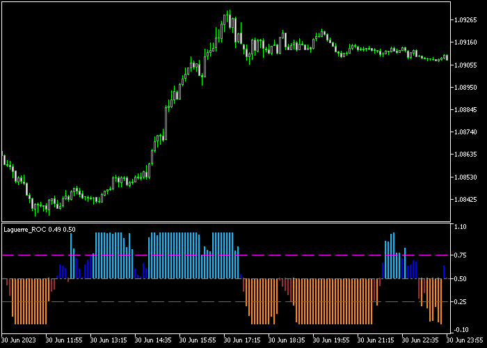Click price label 1.08950 on price axis
Image resolution: width=487 pixels, height=348 pixels.
pyautogui.click(x=465, y=87)
